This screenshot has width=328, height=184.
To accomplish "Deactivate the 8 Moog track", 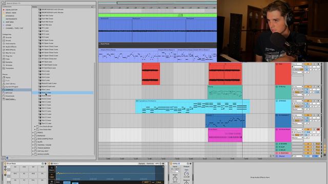I will click(307, 86).
